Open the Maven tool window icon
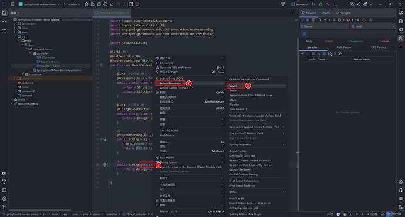Viewport: 405px width, 217px height. point(401,30)
